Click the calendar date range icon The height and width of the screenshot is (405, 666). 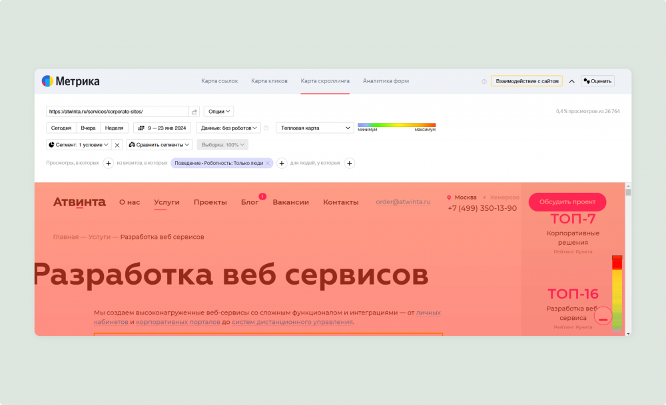[141, 128]
